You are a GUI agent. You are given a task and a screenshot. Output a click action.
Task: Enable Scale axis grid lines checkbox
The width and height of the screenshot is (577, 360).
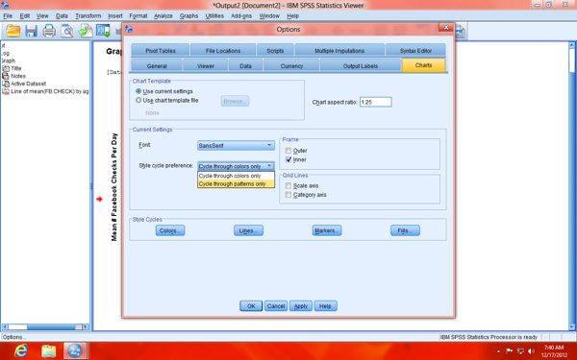click(x=288, y=185)
